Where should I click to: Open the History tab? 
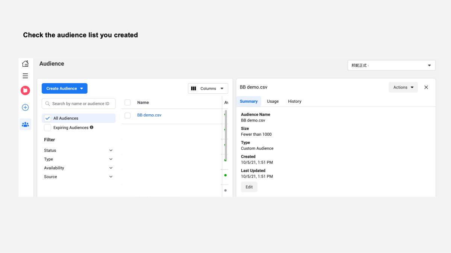294,101
